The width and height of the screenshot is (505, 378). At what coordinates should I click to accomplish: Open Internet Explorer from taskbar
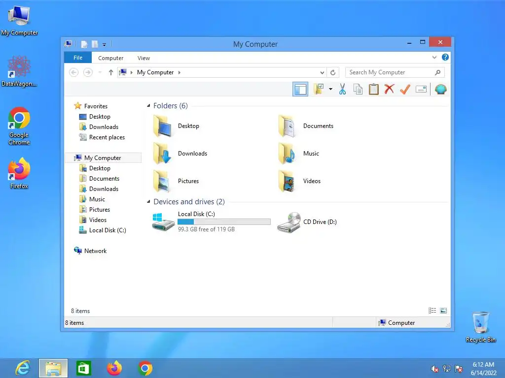coord(23,368)
